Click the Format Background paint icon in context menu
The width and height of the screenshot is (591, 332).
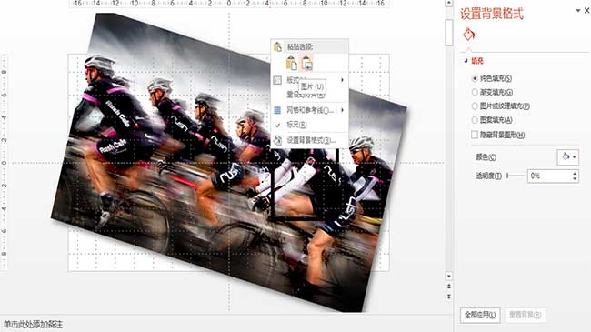point(277,140)
